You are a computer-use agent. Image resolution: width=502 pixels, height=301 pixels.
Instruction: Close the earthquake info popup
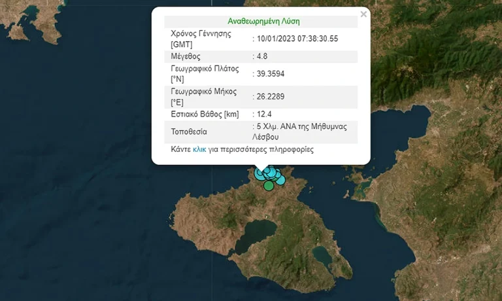point(363,14)
